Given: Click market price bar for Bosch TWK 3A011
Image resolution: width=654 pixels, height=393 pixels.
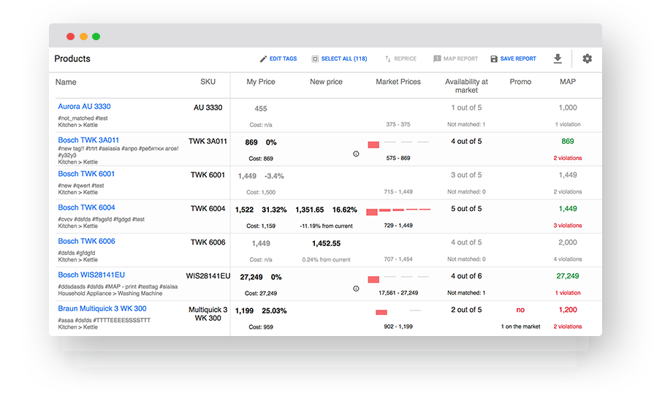Looking at the screenshot, I should (x=373, y=145).
